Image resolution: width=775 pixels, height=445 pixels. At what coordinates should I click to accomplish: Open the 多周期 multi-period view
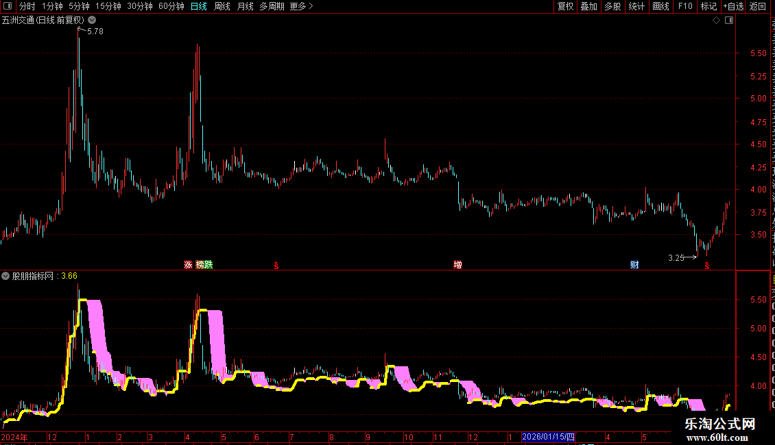[x=272, y=6]
